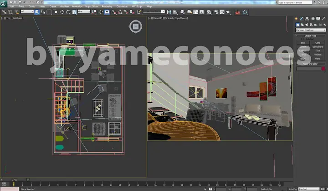
Task: Toggle the 3D Snaps button
Action: (x=114, y=12)
